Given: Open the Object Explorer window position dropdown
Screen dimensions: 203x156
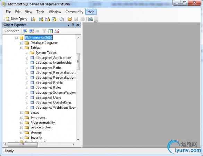Looking at the screenshot, I should click(x=68, y=25).
